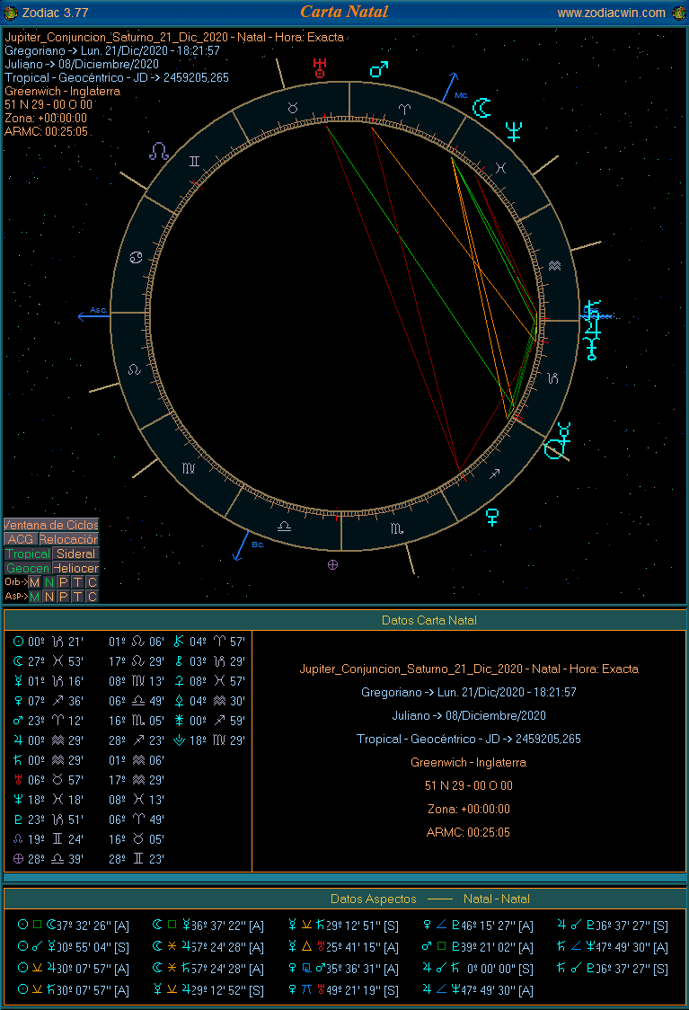Select the North Node row 19º Gemini 24'
The width and height of the screenshot is (689, 1010).
pyautogui.click(x=49, y=839)
